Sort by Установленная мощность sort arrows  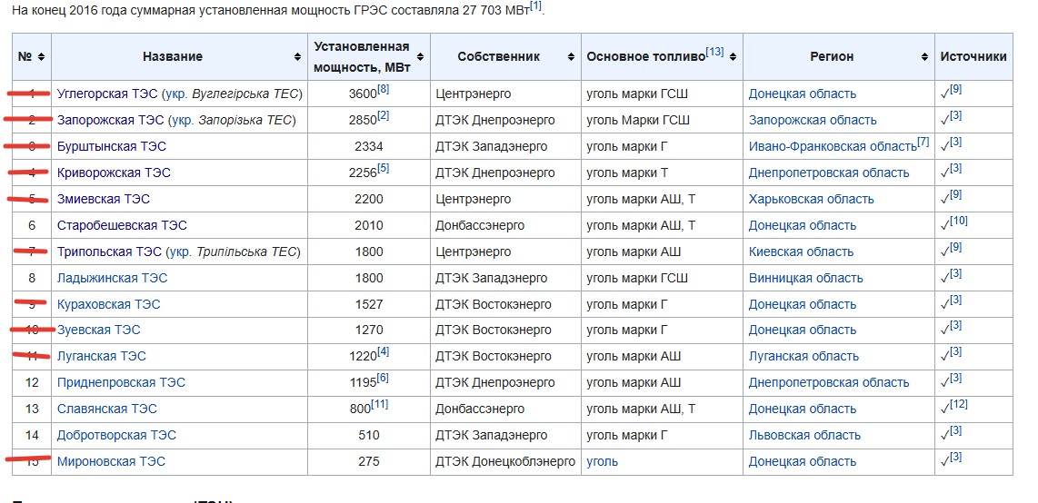click(419, 57)
